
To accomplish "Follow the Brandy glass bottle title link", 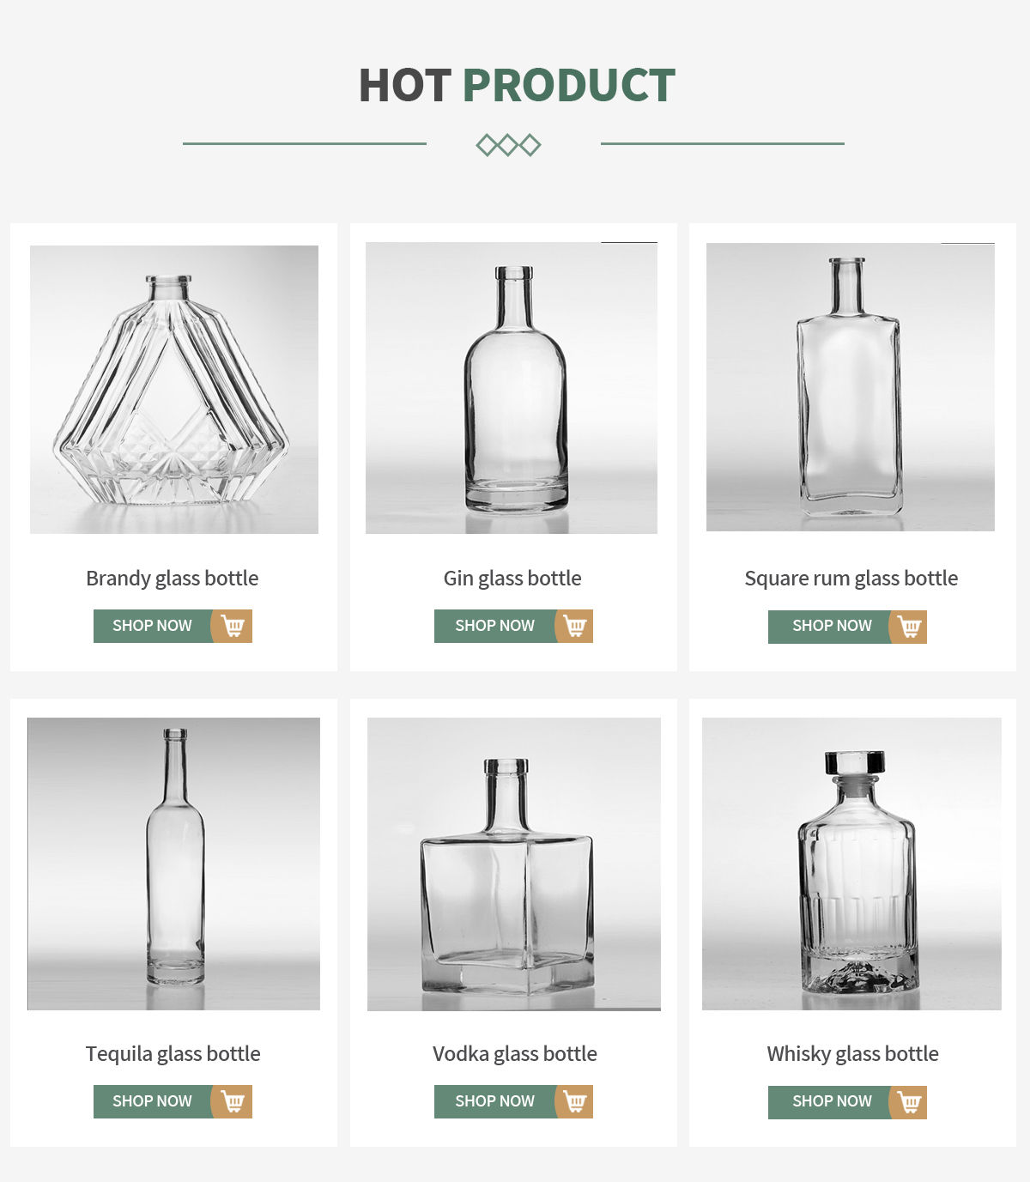I will [x=173, y=579].
